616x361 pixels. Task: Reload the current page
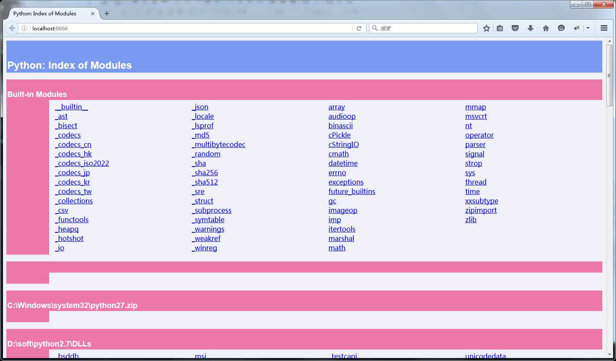359,28
